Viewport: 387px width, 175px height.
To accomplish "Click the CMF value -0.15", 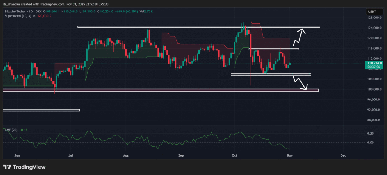I will point(23,130).
